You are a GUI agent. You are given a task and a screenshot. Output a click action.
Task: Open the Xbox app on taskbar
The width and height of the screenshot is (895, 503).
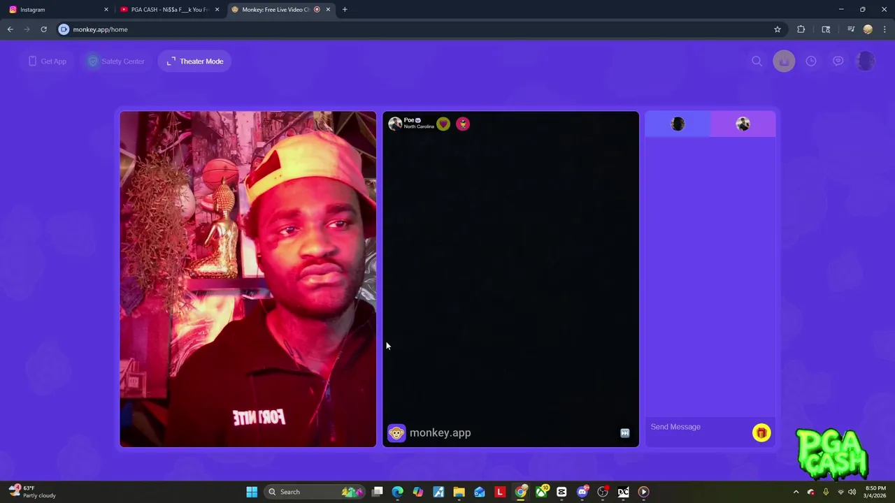tap(541, 492)
